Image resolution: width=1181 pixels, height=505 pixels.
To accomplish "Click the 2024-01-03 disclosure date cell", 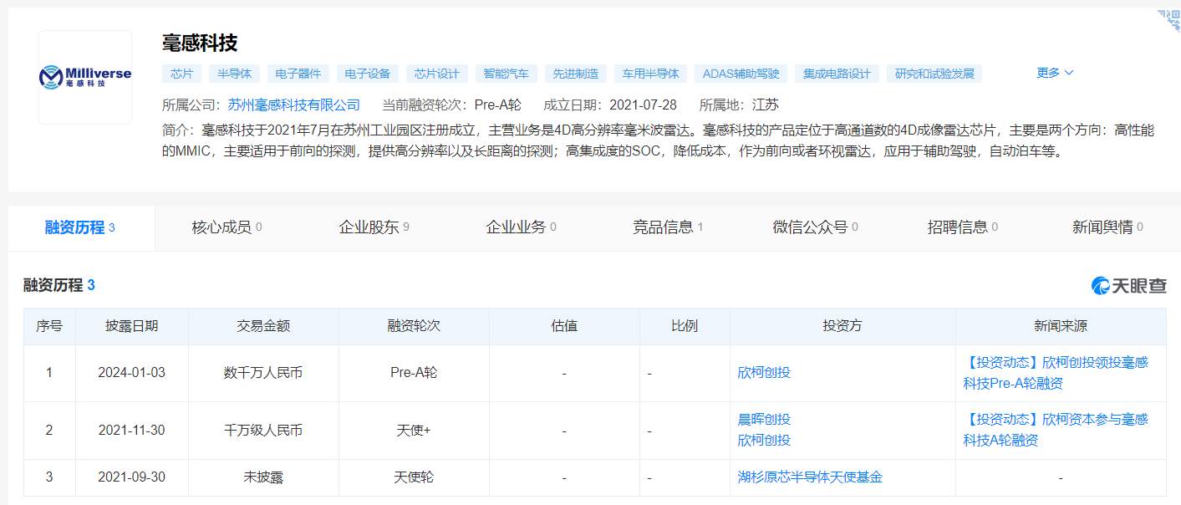I will point(132,373).
